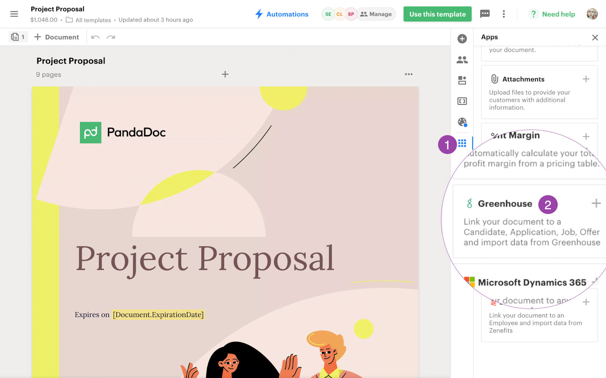Add the Attachments app
Image resolution: width=606 pixels, height=378 pixels.
tap(586, 79)
